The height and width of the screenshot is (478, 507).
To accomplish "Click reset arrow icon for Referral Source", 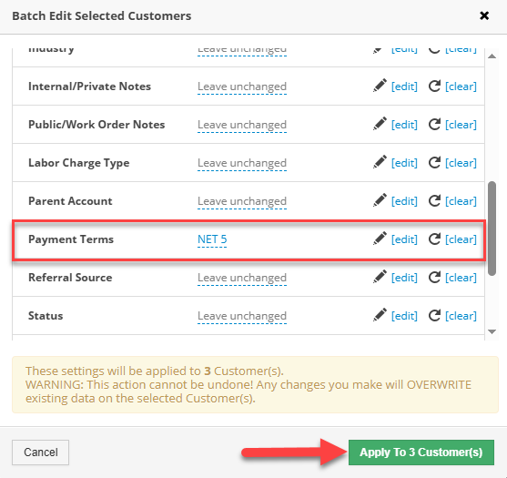I will pos(434,277).
